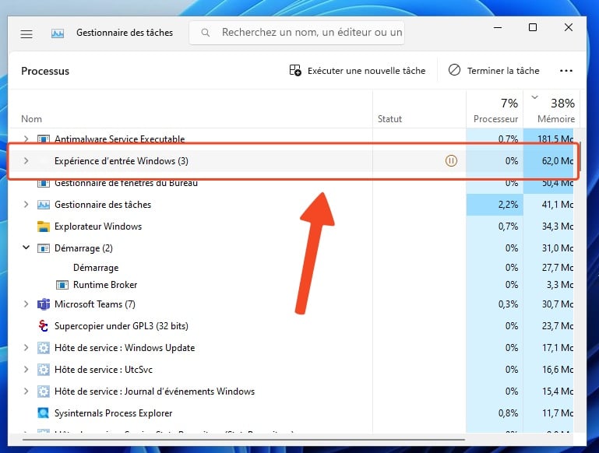Click the Gestionnaire de fenêtres du Bureau icon
This screenshot has width=599, height=453.
[43, 184]
